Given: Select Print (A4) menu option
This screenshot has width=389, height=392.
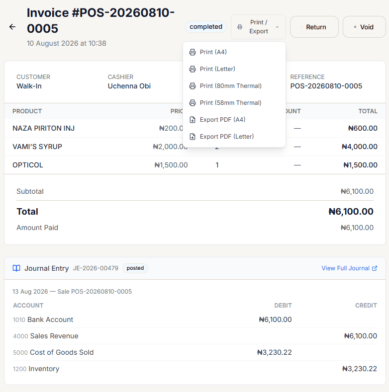Looking at the screenshot, I should 234,52.
